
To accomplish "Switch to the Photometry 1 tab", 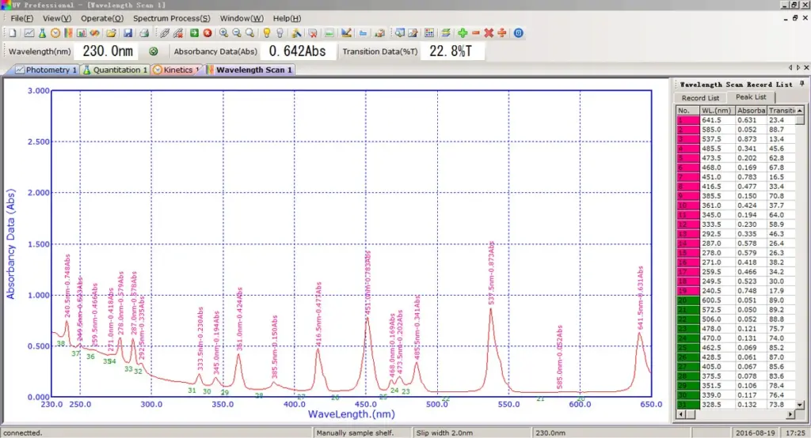I will point(47,70).
